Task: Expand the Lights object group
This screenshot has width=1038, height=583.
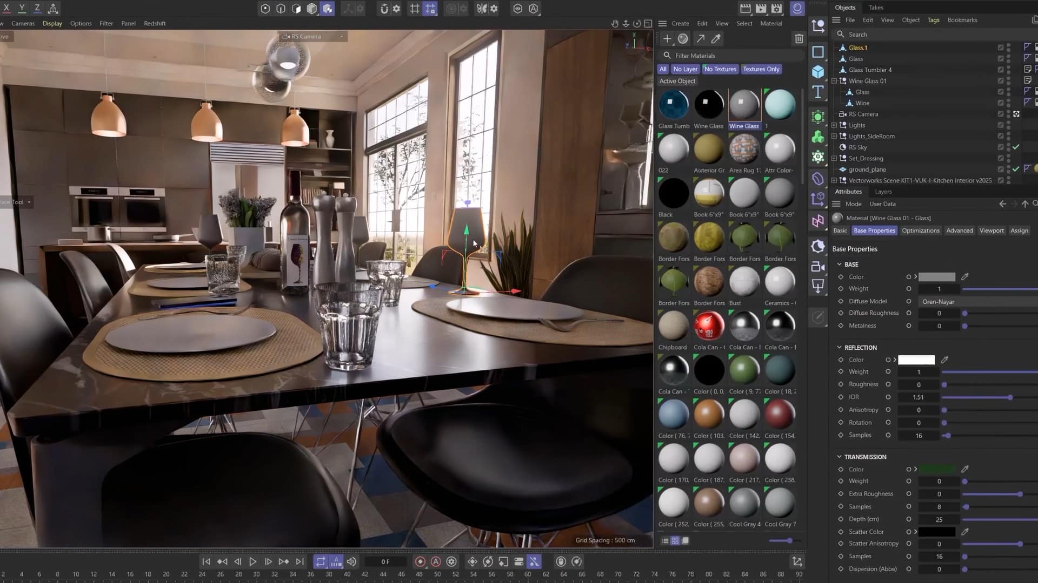Action: pos(834,125)
